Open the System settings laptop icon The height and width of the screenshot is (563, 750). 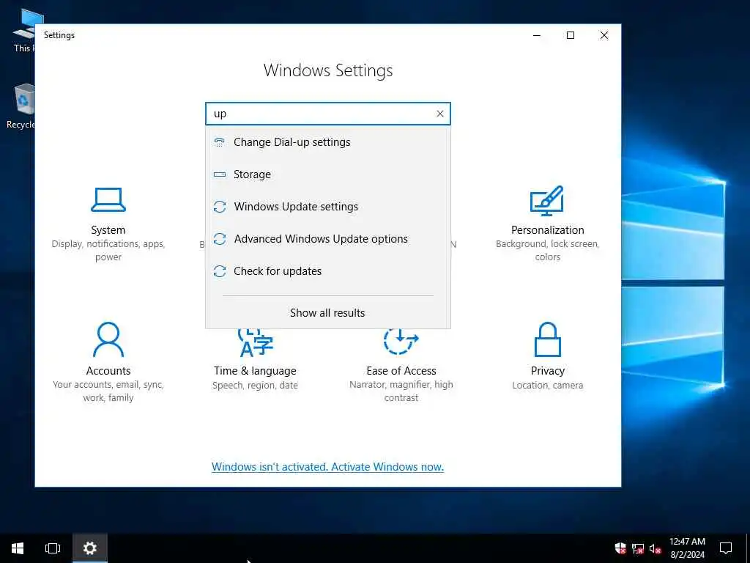tap(108, 199)
